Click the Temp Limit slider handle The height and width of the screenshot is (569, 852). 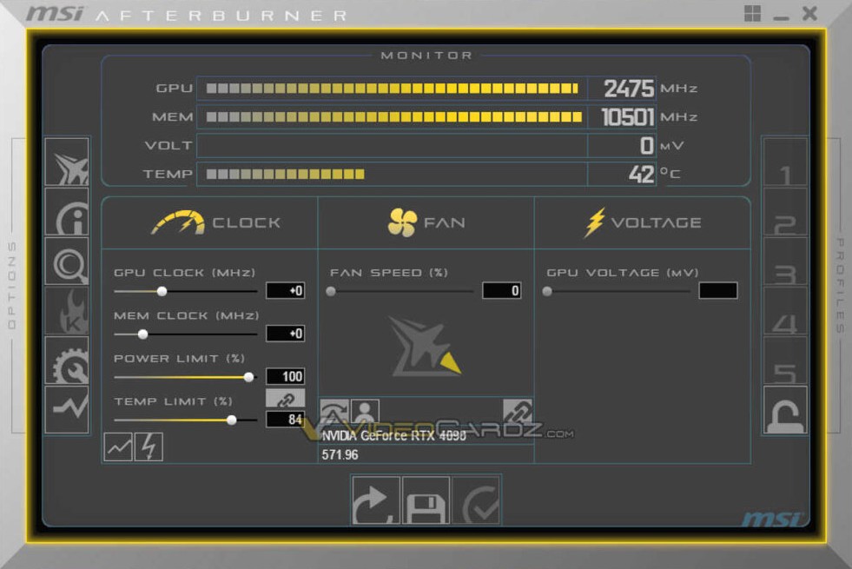(232, 420)
